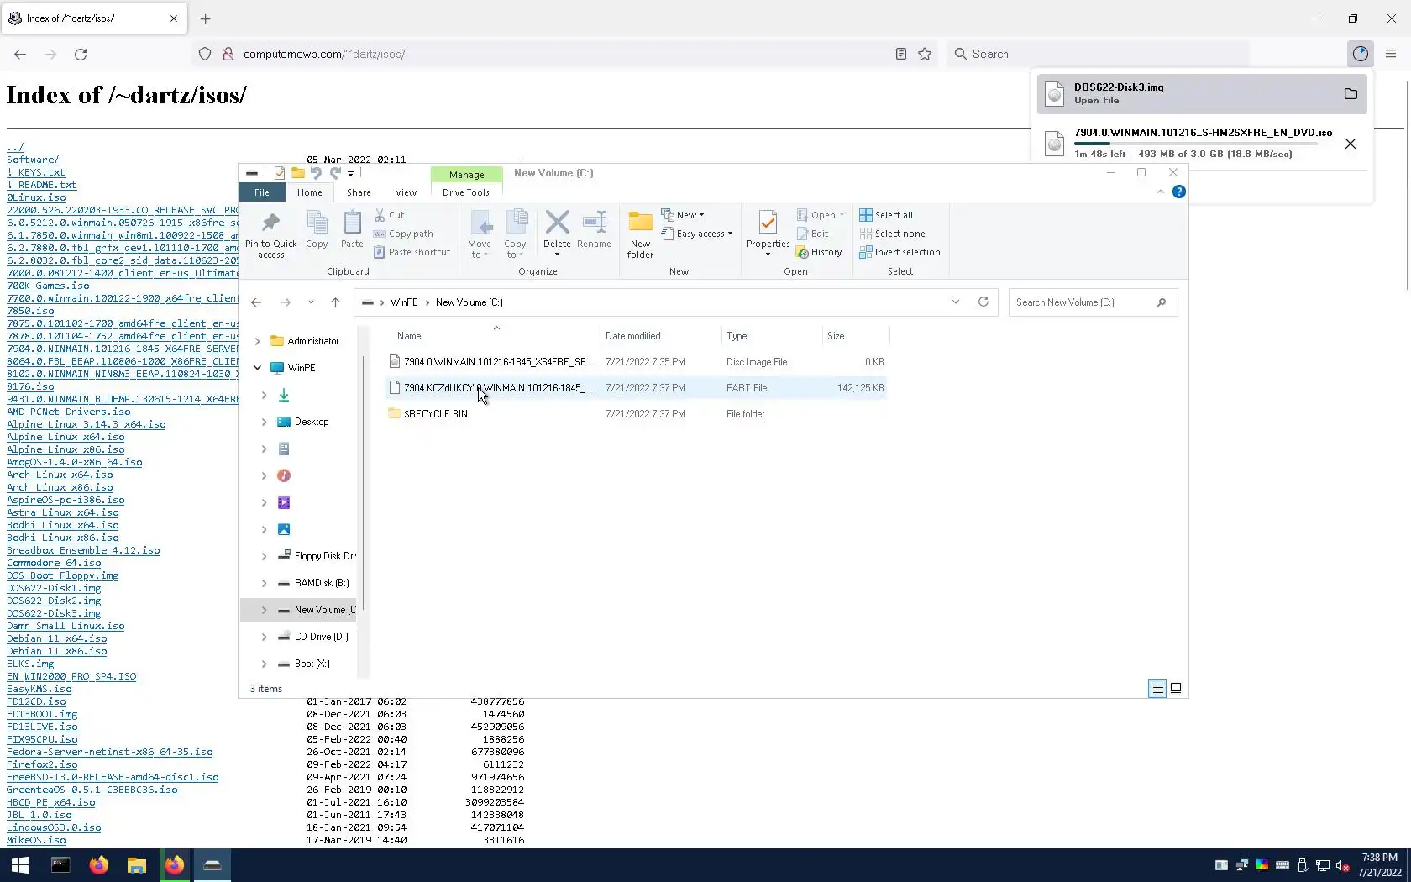Switch to the View ribbon tab
Viewport: 1411px width, 882px height.
pos(406,192)
